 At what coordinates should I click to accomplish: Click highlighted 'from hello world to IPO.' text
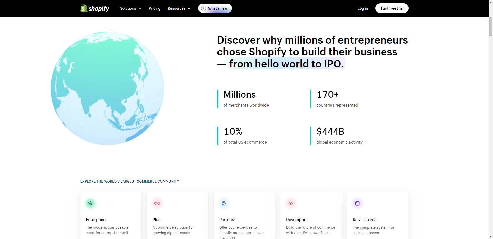click(286, 64)
